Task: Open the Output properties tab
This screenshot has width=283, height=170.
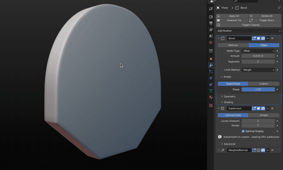Action: 211,23
